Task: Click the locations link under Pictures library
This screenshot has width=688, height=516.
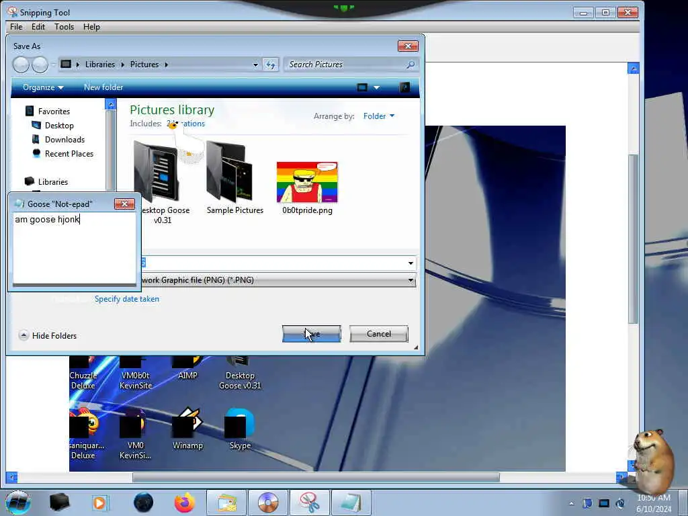Action: point(185,124)
